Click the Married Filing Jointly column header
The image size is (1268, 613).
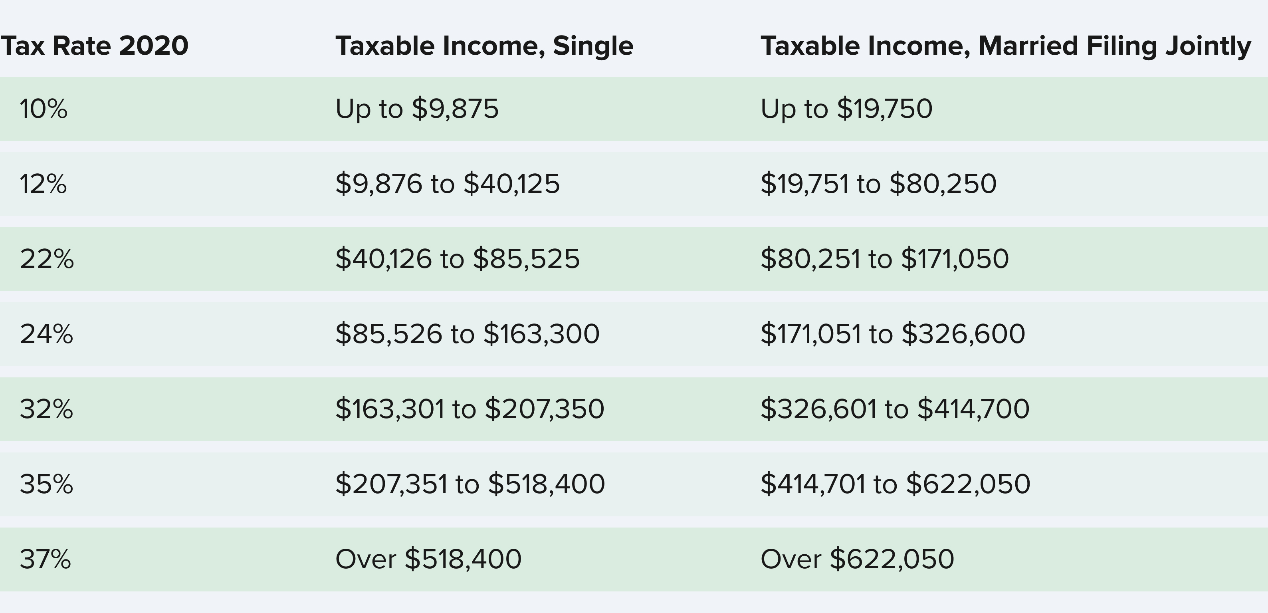pyautogui.click(x=1006, y=46)
